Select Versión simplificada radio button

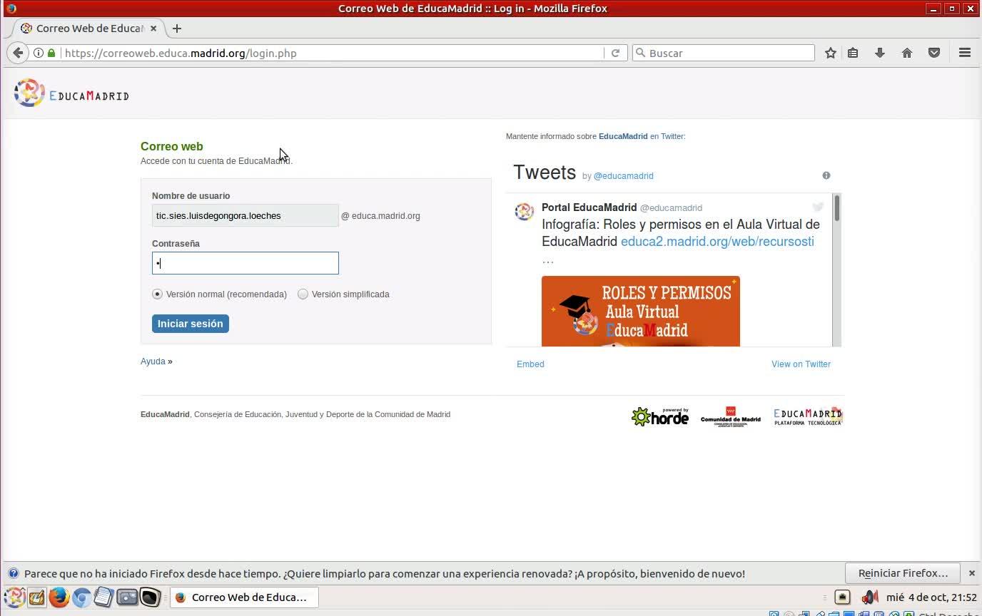(303, 294)
